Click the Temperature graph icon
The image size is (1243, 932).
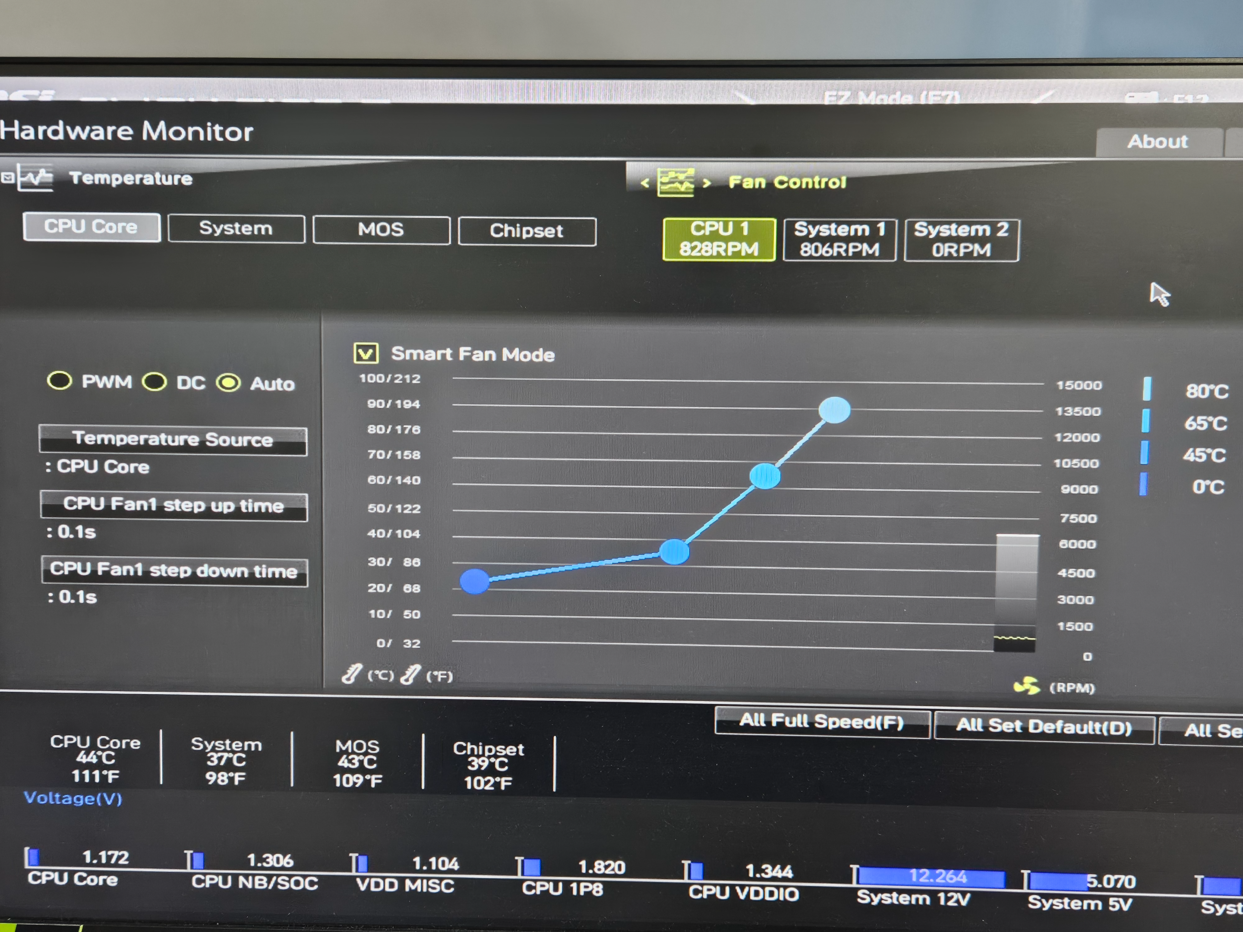pos(35,177)
